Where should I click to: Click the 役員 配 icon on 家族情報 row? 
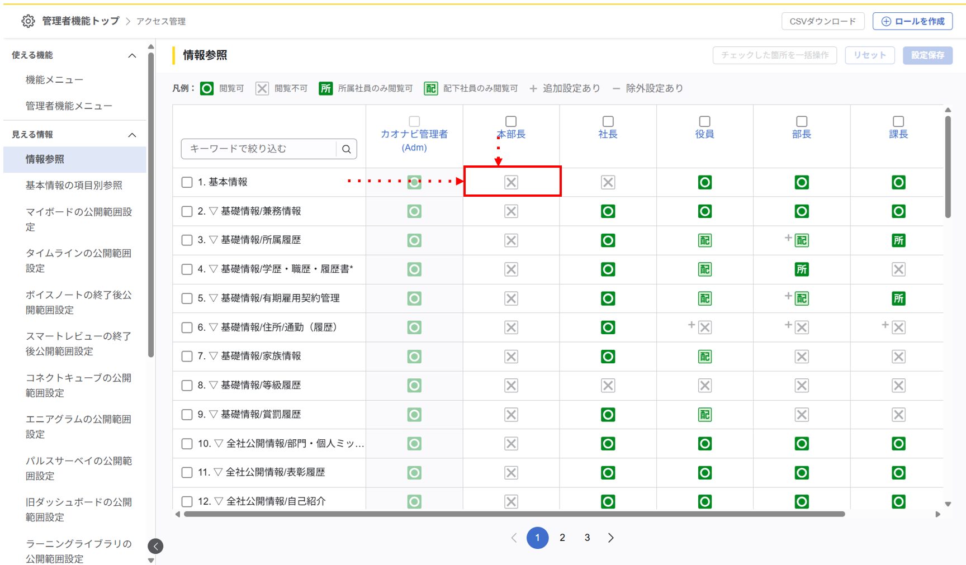pyautogui.click(x=704, y=357)
